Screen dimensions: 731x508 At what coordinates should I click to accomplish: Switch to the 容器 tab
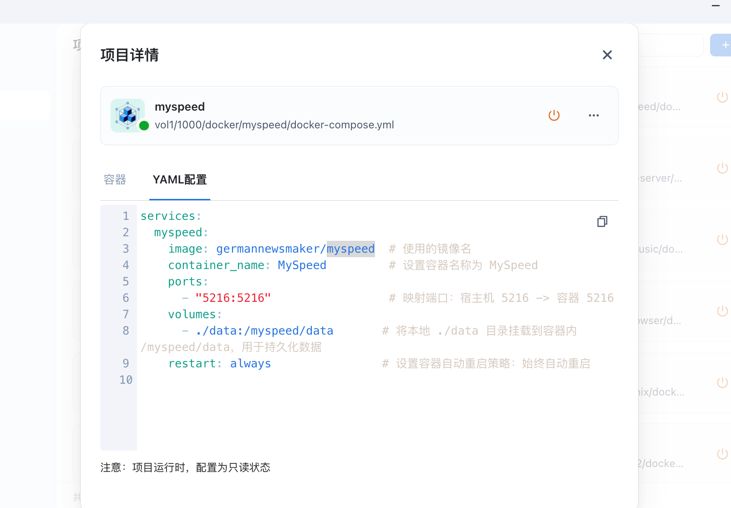point(115,180)
